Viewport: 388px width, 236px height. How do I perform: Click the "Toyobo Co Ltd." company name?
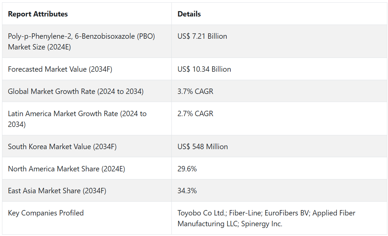point(201,213)
